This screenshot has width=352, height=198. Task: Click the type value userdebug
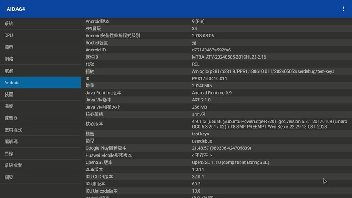pos(202,141)
